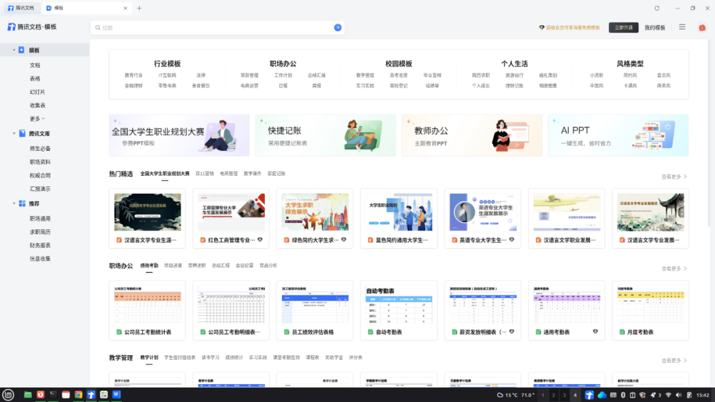Viewport: 715px width, 402px height.
Task: Select the 奖助学金 tab in 教学管理
Action: [334, 358]
